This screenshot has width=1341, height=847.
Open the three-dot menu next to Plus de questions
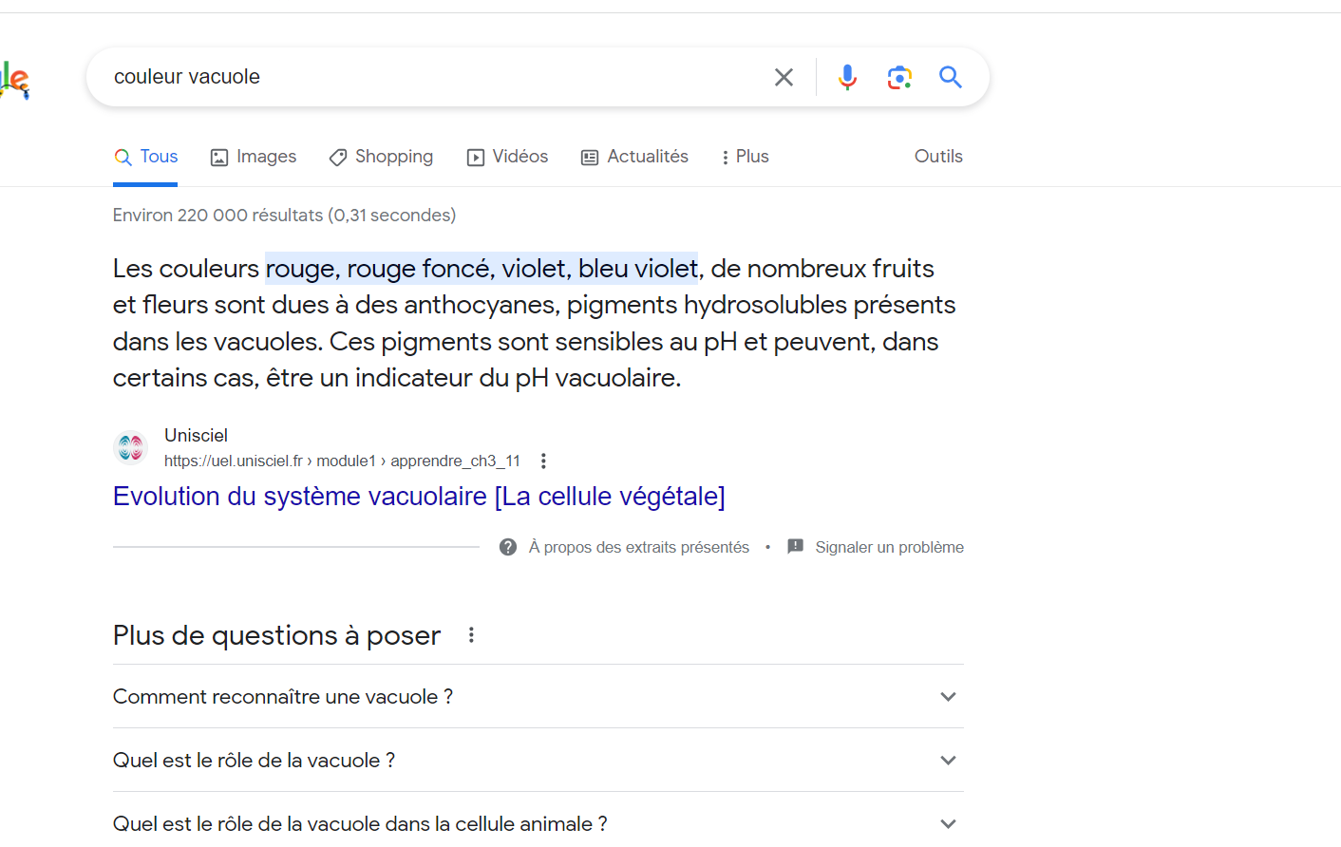[x=471, y=634]
